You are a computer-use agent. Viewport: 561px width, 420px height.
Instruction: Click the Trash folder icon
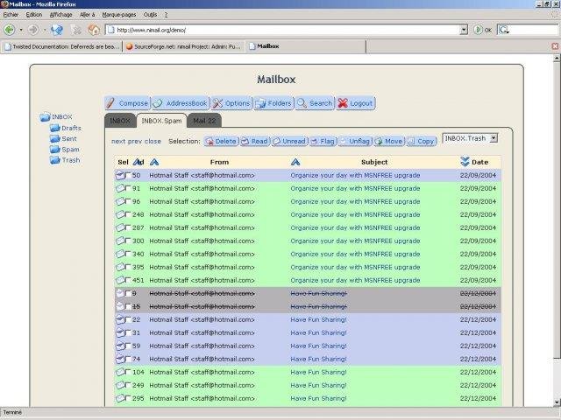(x=54, y=160)
